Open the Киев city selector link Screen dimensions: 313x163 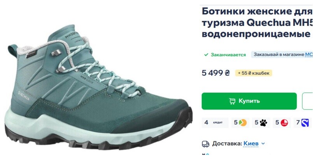click(x=251, y=143)
